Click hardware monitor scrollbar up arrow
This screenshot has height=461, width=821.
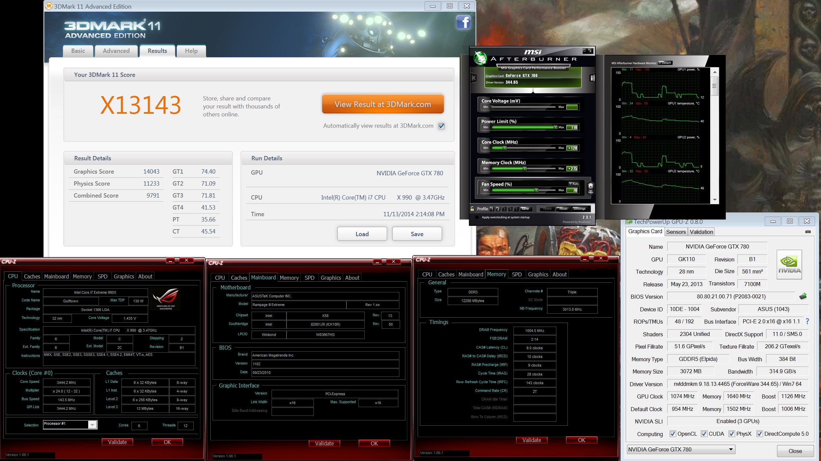pos(715,72)
